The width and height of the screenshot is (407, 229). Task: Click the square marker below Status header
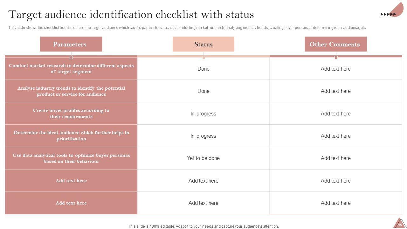tap(203, 58)
